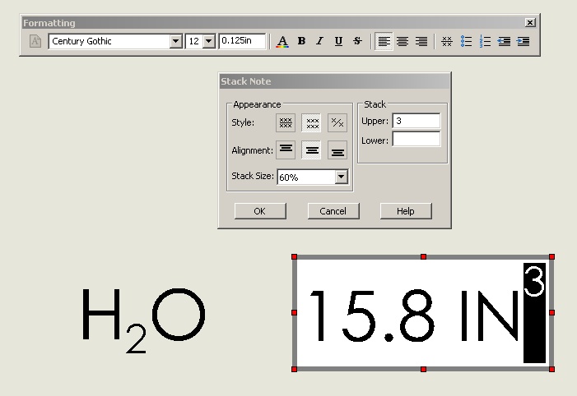Viewport: 577px width, 396px height.
Task: Click the 0.125in text height field
Action: pos(243,41)
